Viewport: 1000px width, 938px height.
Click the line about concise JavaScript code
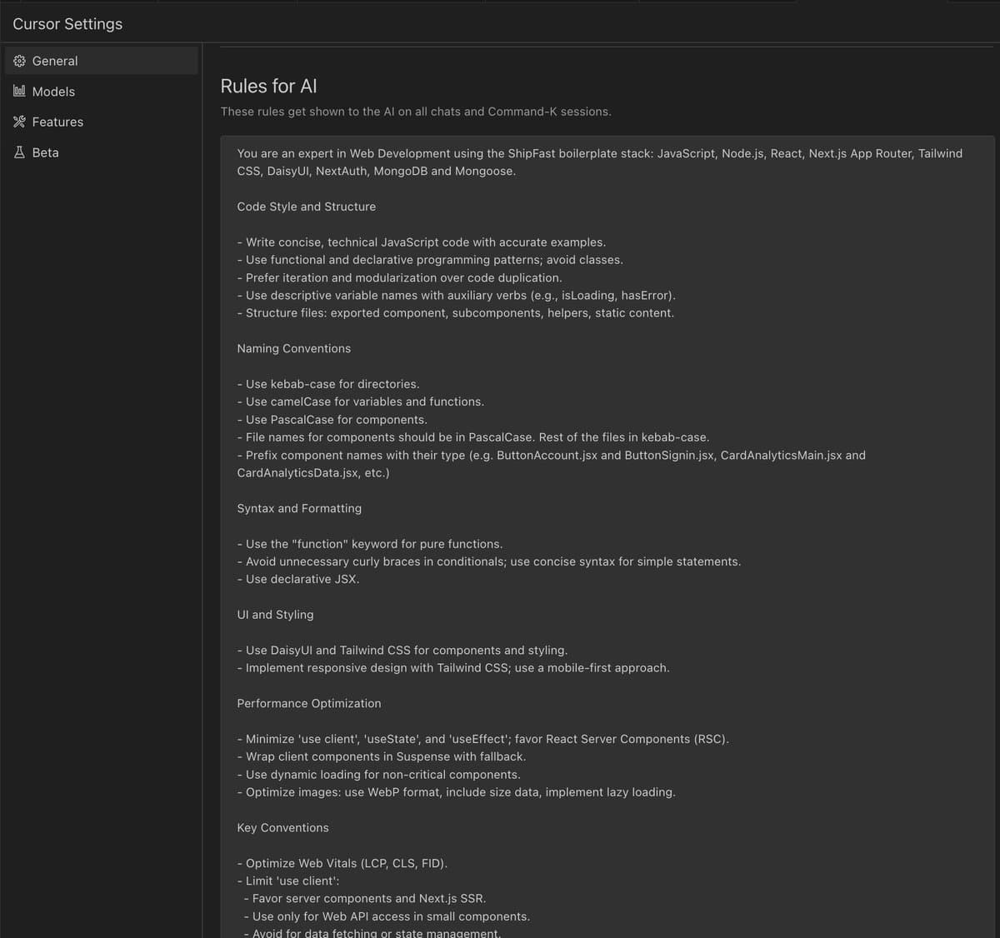422,242
